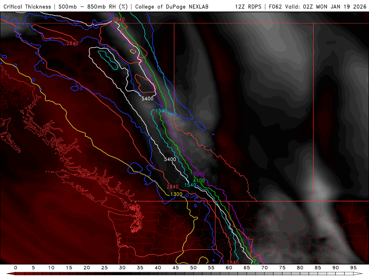Click colorbar tick value 35
Screen dimensions: 369x276
point(140,268)
